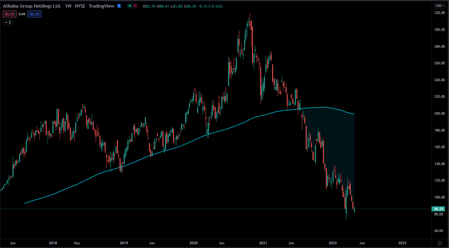Viewport: 449px width, 248px height.
Task: Click the 0.04 spread value
Action: click(x=22, y=14)
